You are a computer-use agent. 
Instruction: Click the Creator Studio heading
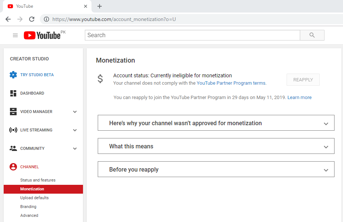[x=29, y=59]
